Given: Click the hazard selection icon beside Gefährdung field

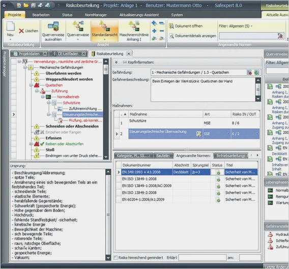Looking at the screenshot, I should pos(249,72).
